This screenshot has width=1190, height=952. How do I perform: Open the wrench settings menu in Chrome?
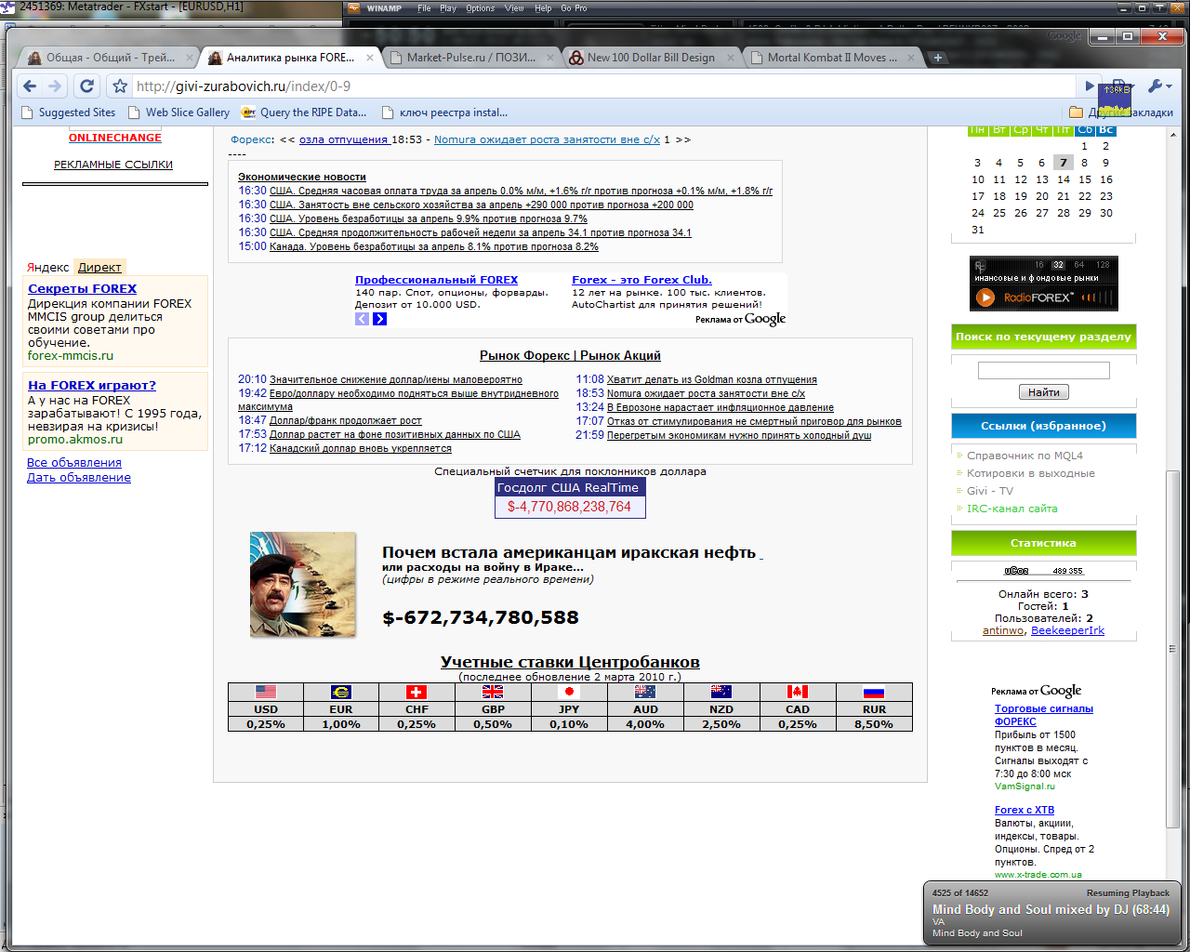(x=1159, y=86)
